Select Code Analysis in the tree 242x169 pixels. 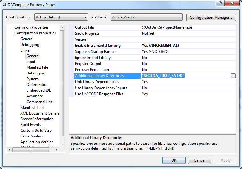point(32,136)
